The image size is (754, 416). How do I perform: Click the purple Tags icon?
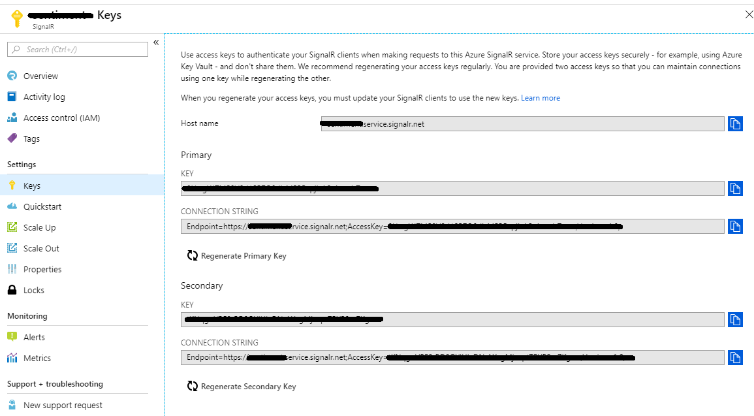[x=12, y=138]
